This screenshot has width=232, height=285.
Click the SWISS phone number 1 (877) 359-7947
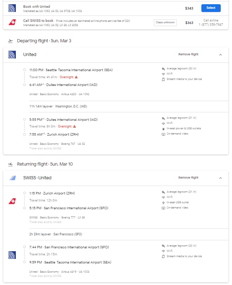[211, 25]
